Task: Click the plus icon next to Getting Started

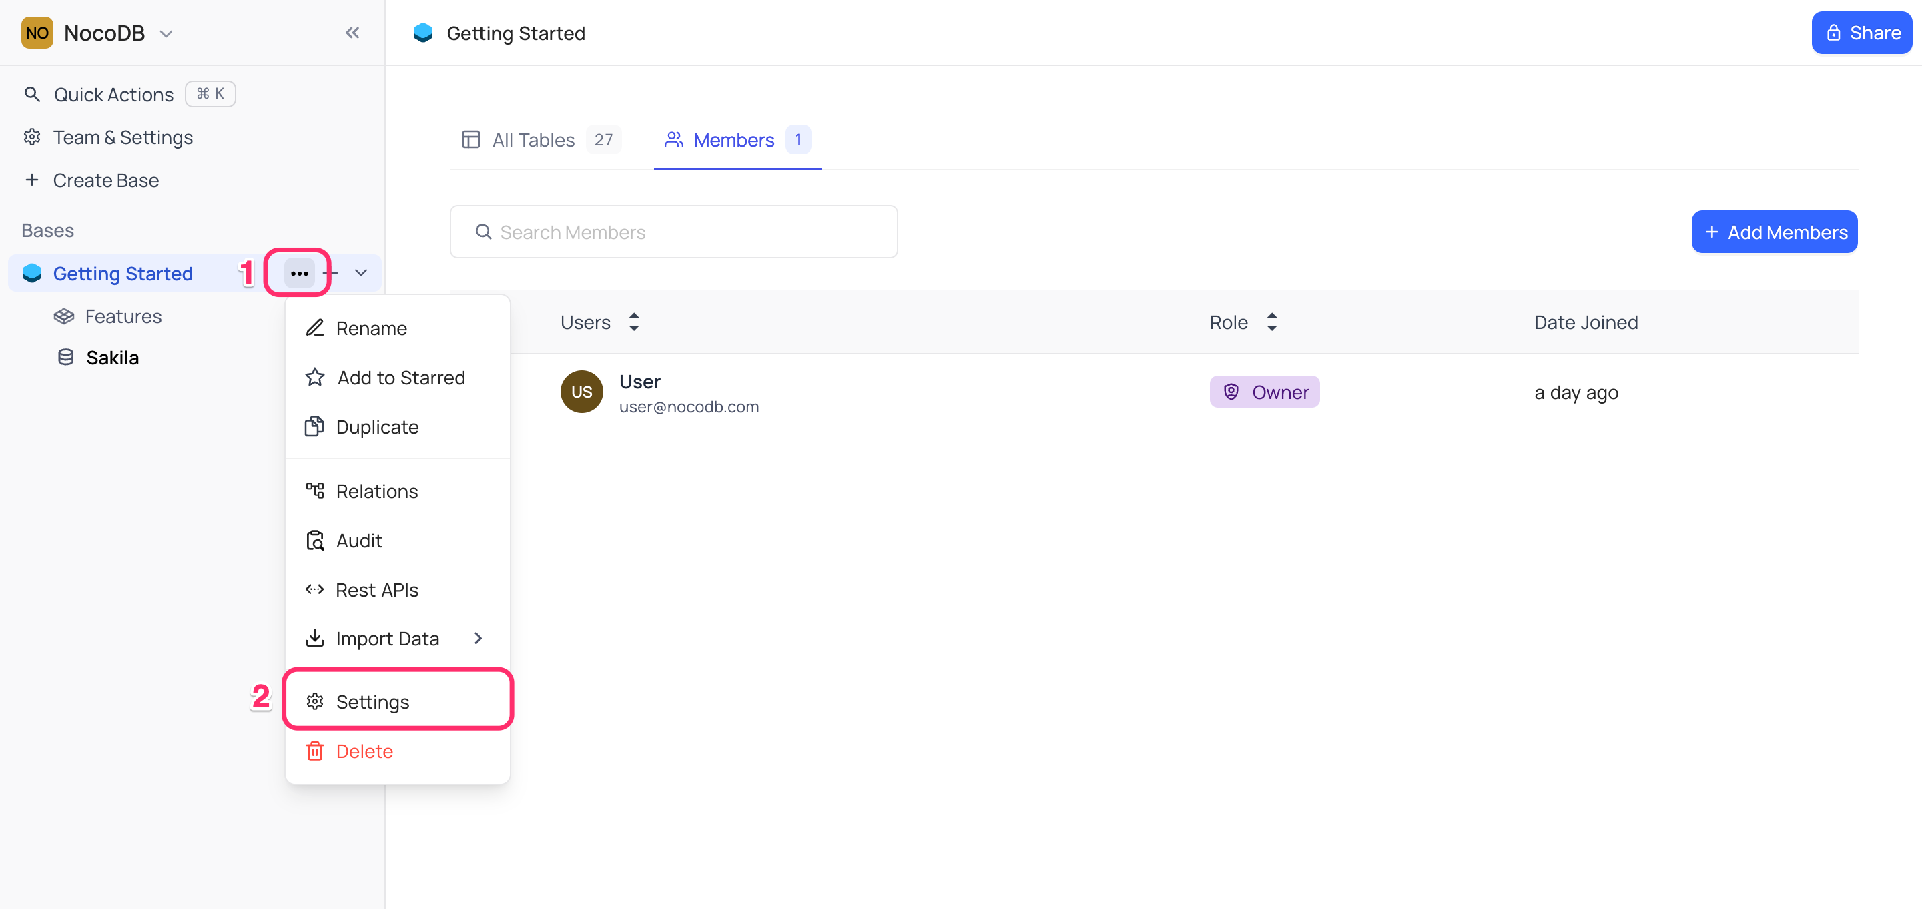Action: point(331,273)
